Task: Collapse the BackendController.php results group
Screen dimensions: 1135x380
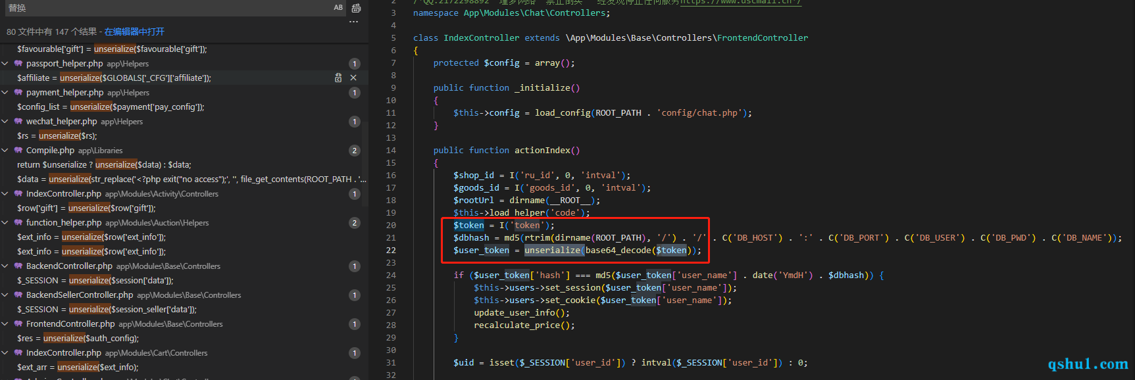Action: [5, 266]
